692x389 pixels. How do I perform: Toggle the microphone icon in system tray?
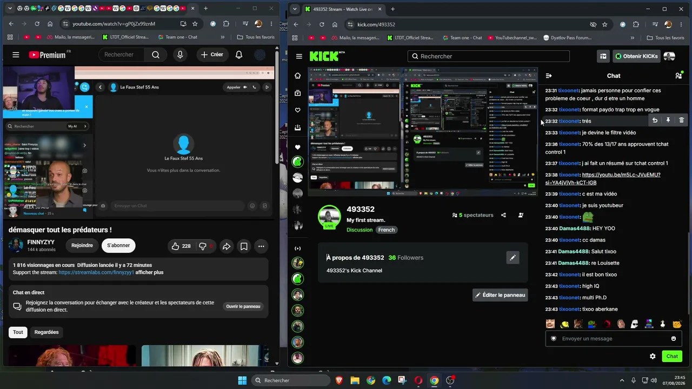(635, 380)
